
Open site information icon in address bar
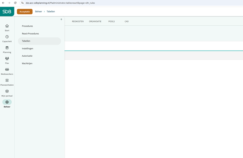[23, 3]
